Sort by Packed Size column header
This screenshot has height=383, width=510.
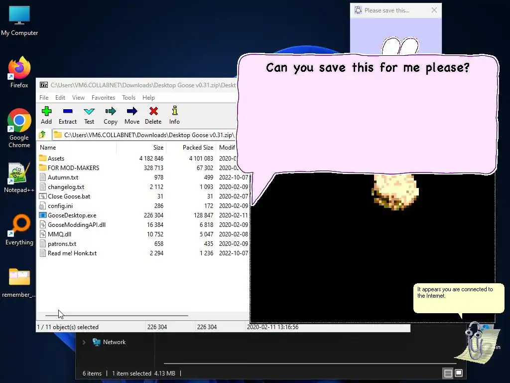(x=191, y=148)
